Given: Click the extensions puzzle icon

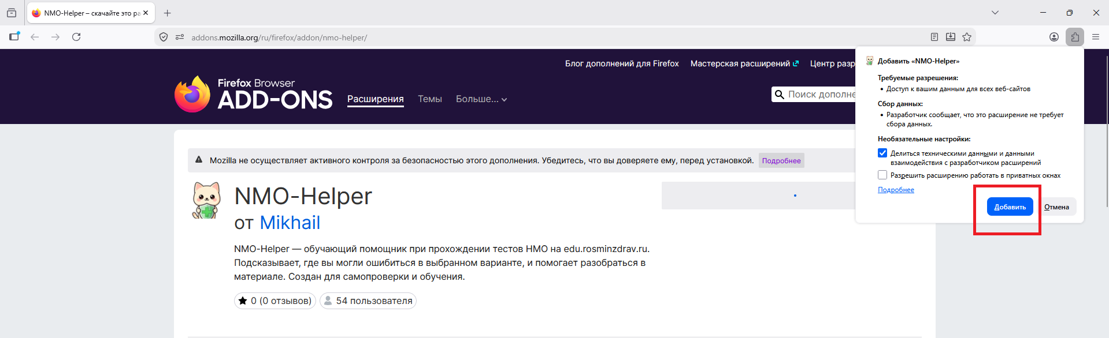Looking at the screenshot, I should (1075, 37).
